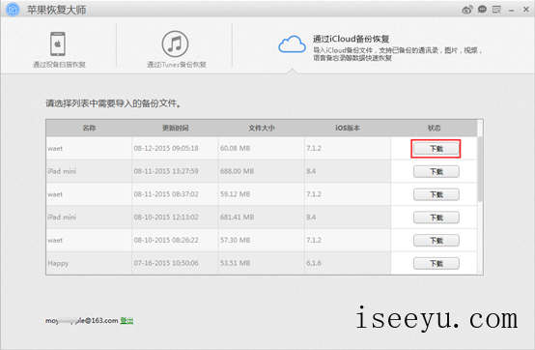This screenshot has height=350, width=535.
Task: Switch to the device scan recovery tab
Action: pos(59,49)
